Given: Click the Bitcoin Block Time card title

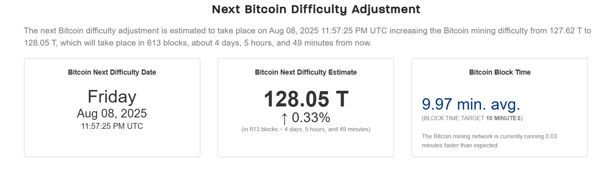Looking at the screenshot, I should (x=500, y=72).
